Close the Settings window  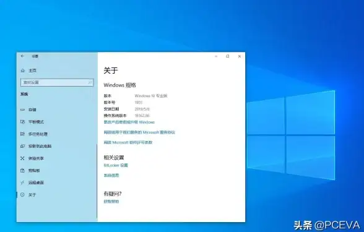(240, 56)
